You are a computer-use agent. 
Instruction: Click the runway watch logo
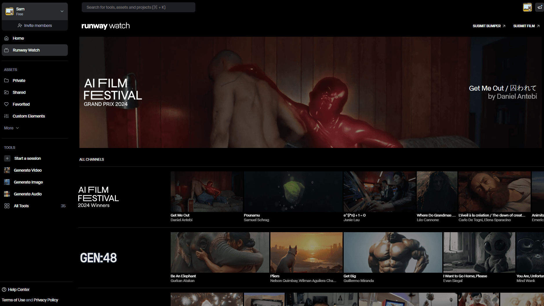pyautogui.click(x=105, y=26)
